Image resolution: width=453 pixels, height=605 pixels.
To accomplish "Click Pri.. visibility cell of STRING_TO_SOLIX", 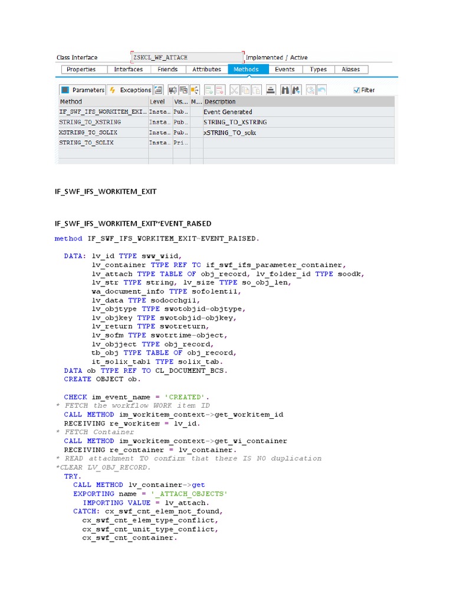I will 181,143.
